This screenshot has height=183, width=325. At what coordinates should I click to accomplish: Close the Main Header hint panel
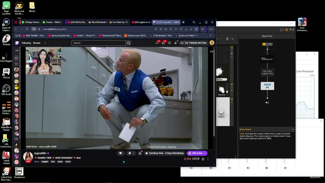(x=293, y=129)
